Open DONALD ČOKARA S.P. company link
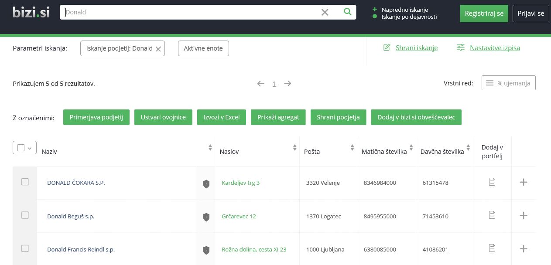 point(76,183)
